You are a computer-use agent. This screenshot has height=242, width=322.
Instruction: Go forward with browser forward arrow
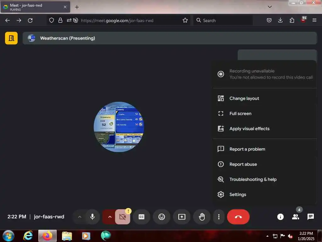pyautogui.click(x=19, y=20)
